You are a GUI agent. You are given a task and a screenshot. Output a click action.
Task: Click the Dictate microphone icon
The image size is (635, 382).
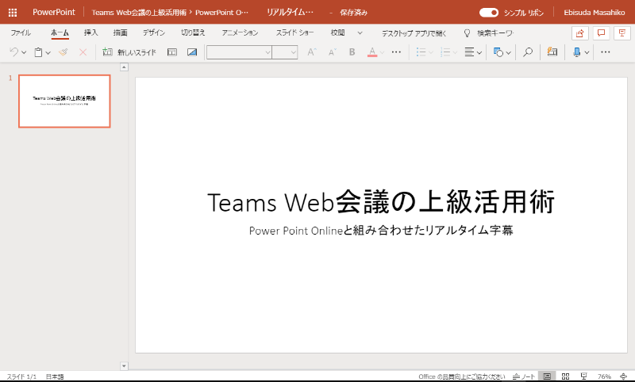coord(577,52)
